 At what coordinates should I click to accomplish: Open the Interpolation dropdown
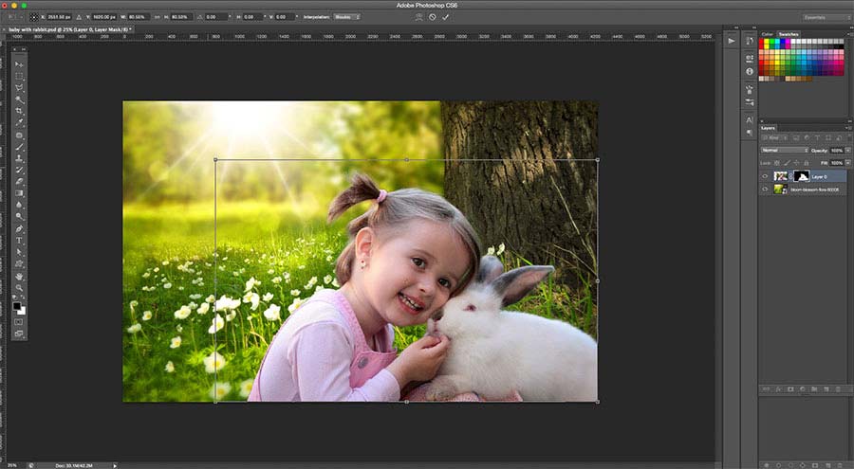click(346, 16)
